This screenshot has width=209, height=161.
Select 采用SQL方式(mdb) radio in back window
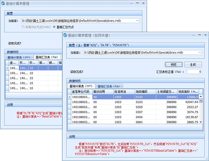[x=36, y=27]
